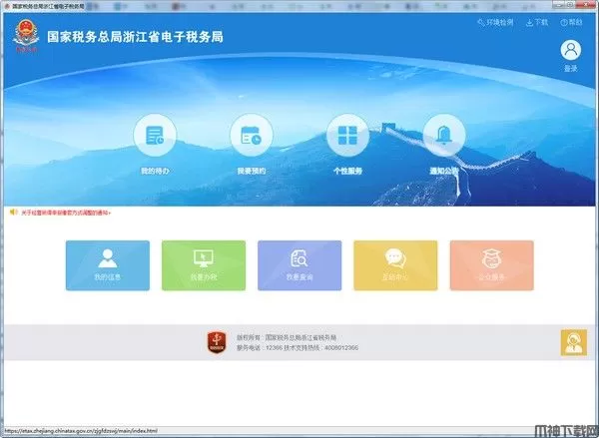The width and height of the screenshot is (599, 438).
Task: Click the speaker announcement icon
Action: coord(14,212)
